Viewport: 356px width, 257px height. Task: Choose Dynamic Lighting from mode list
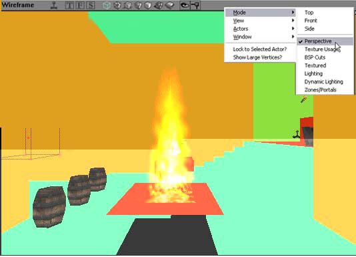click(323, 81)
